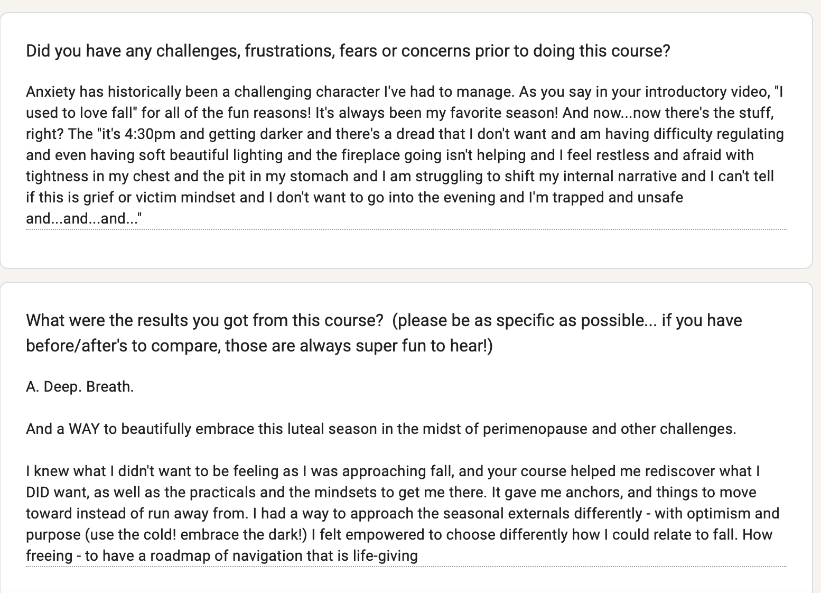Click the word "WAY" in the second answer
The width and height of the screenshot is (821, 593).
84,429
